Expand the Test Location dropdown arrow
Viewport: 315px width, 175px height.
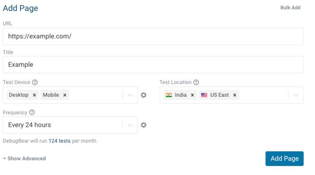[296, 95]
